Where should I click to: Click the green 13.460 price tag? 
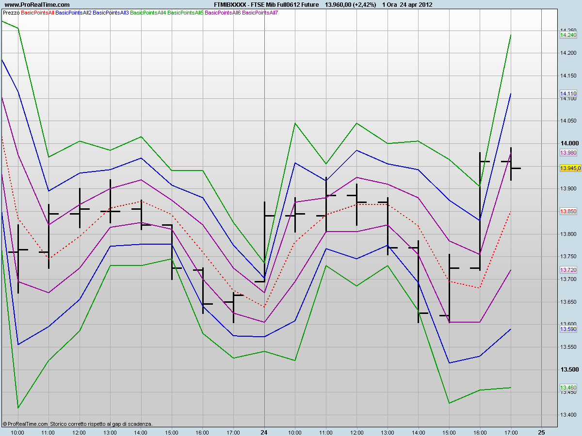click(x=568, y=388)
